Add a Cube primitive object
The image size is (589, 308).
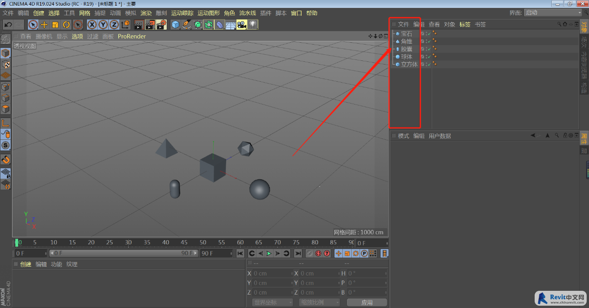tap(175, 25)
